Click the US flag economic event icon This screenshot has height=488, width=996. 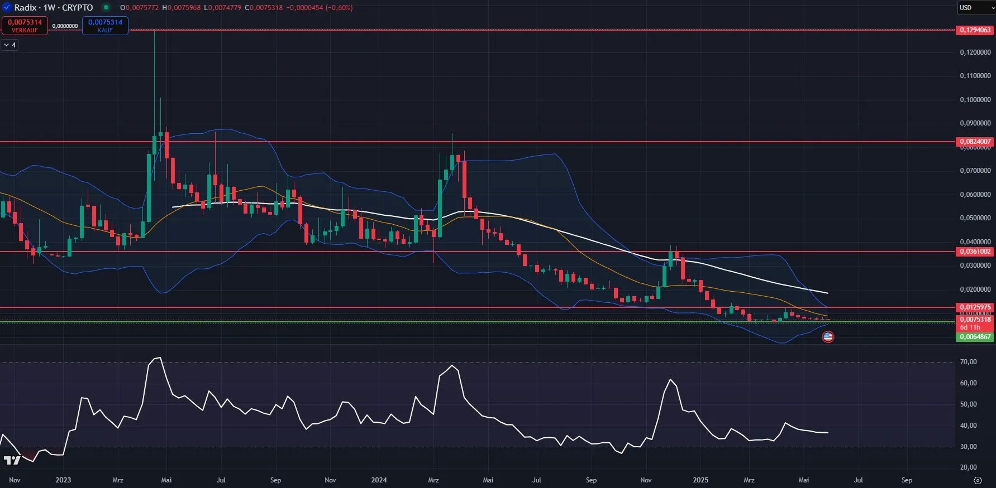[x=828, y=336]
